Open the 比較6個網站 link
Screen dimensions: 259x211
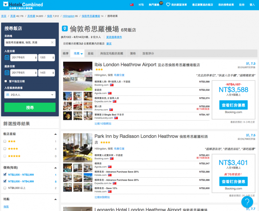(102, 197)
